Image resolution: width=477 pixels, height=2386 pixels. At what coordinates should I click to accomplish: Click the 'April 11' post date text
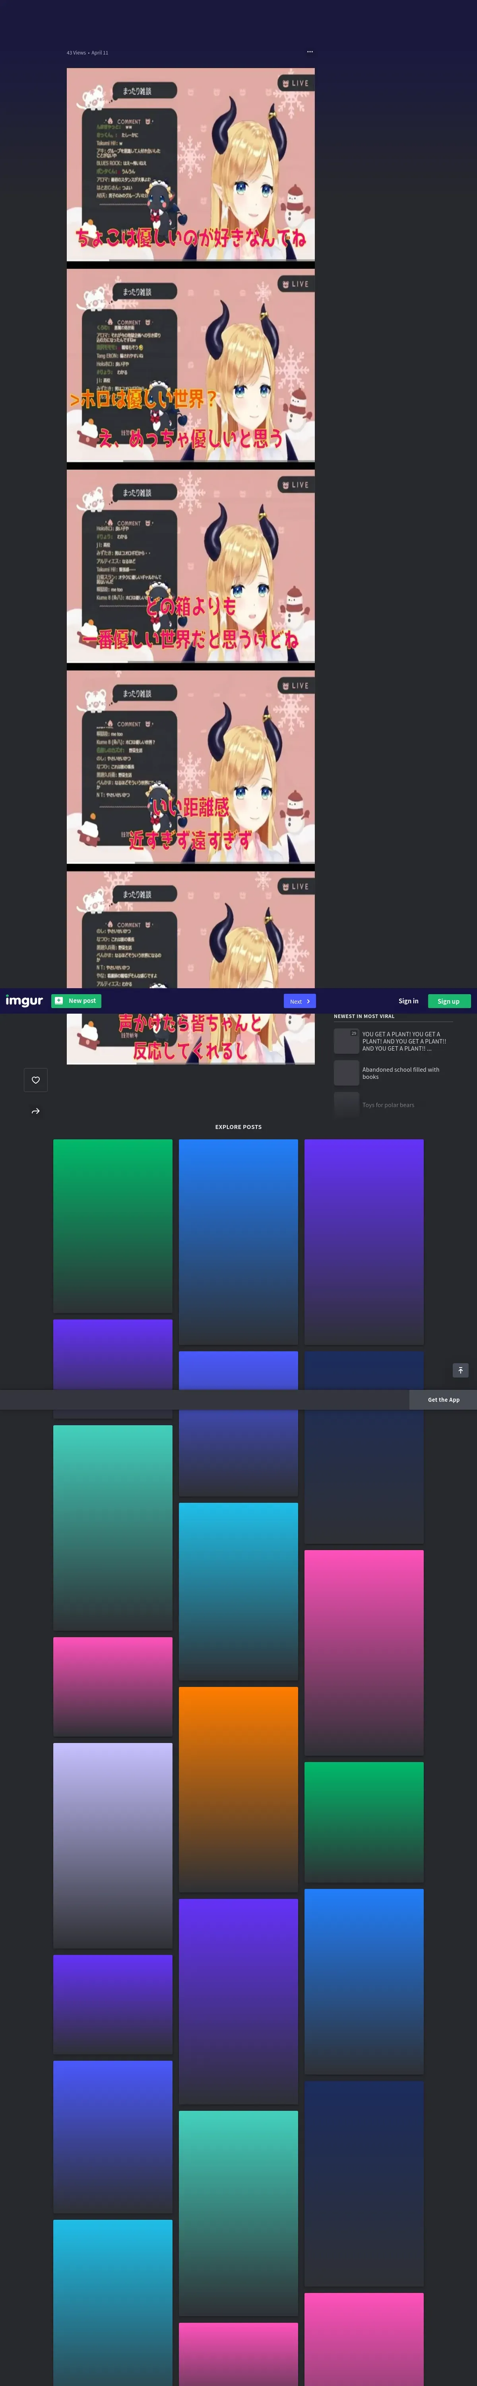click(100, 53)
